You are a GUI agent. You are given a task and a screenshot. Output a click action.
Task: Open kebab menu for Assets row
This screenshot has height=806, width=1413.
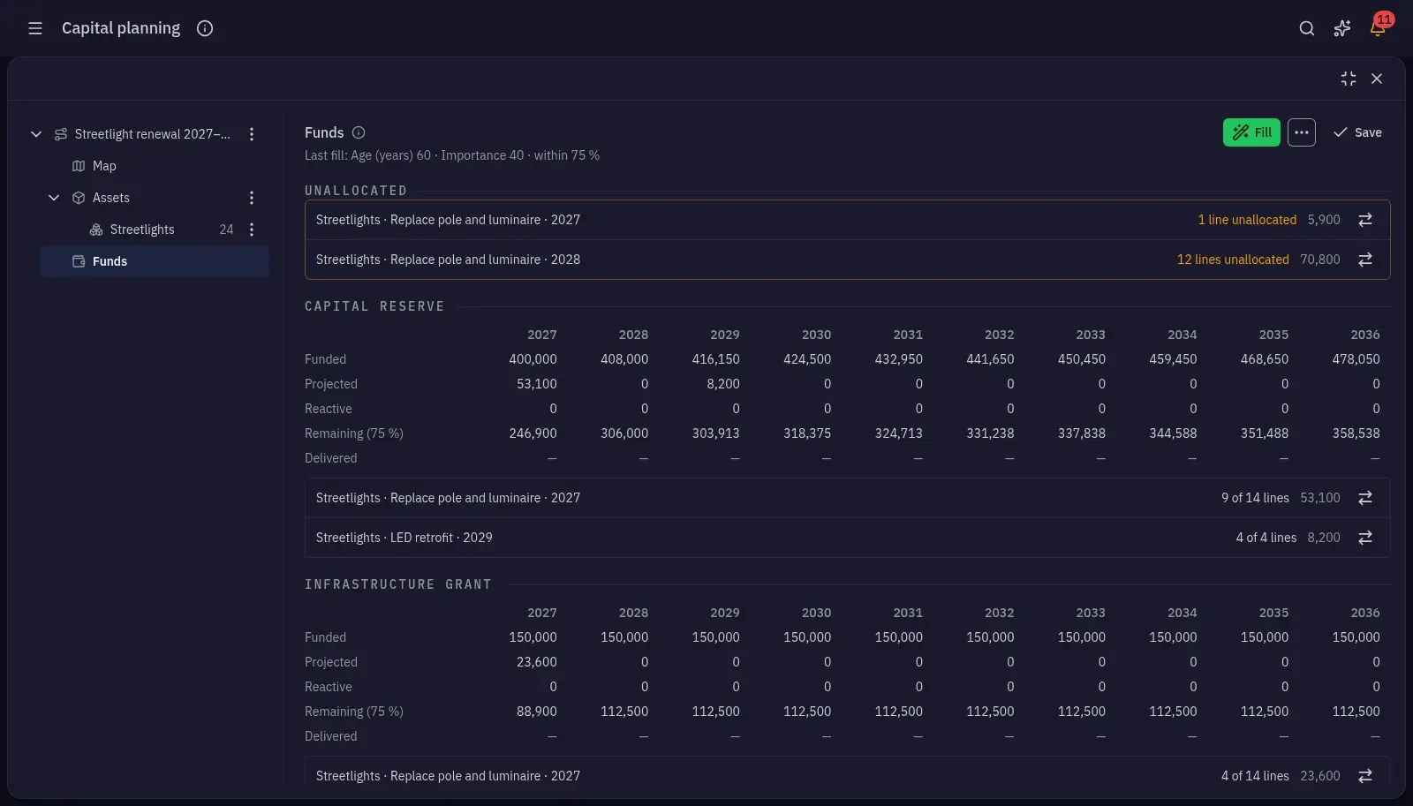click(252, 198)
